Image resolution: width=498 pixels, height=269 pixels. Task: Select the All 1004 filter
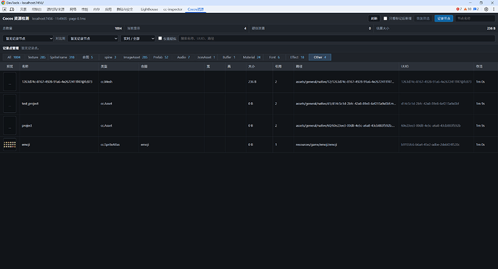click(x=14, y=58)
